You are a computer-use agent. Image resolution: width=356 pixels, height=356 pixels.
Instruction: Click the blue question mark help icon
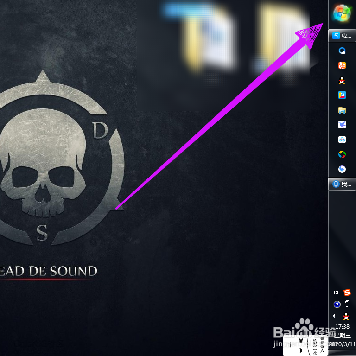coord(337,305)
